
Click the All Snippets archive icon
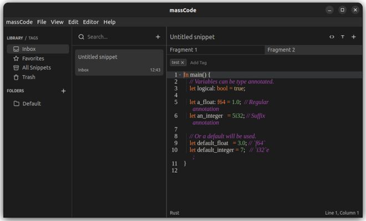coord(16,68)
